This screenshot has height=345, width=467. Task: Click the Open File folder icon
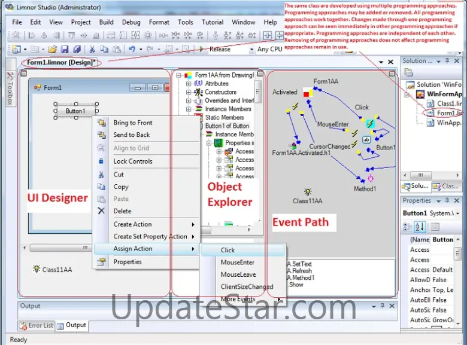pos(53,50)
